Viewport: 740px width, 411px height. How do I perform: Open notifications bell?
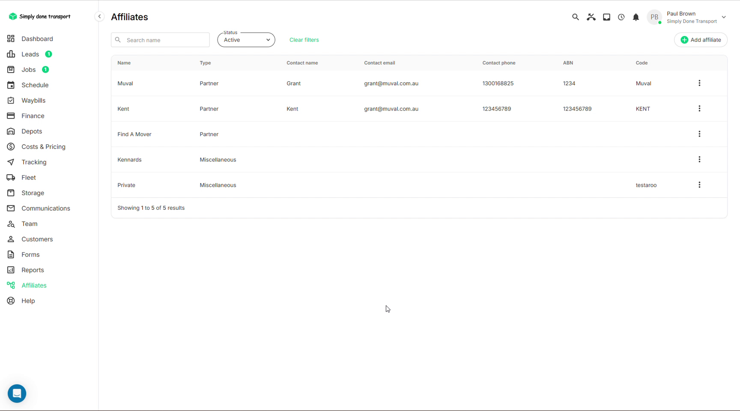coord(636,17)
